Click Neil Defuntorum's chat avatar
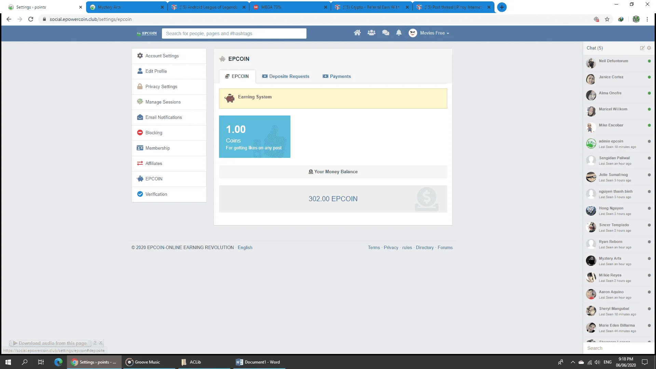The image size is (656, 369). [591, 63]
